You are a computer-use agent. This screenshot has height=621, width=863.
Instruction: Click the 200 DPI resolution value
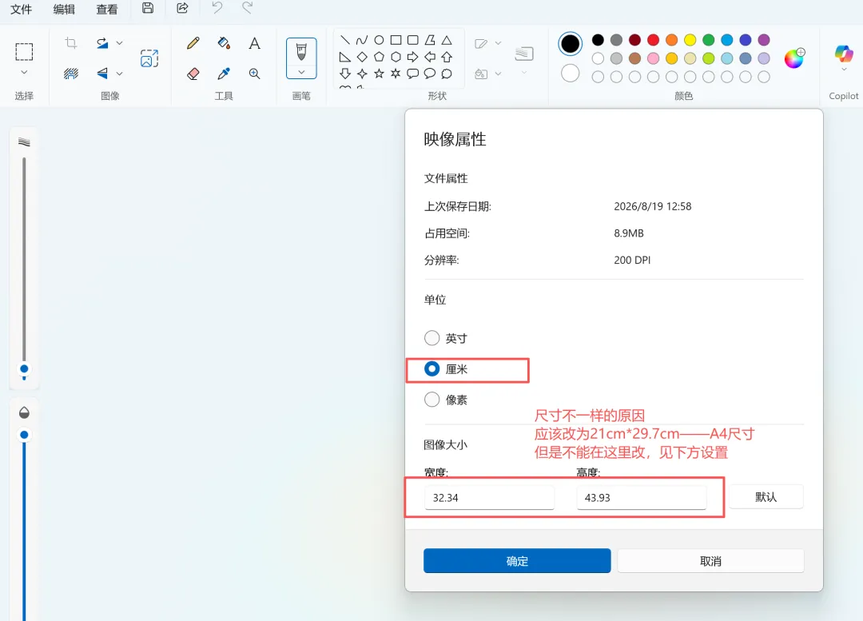(632, 260)
